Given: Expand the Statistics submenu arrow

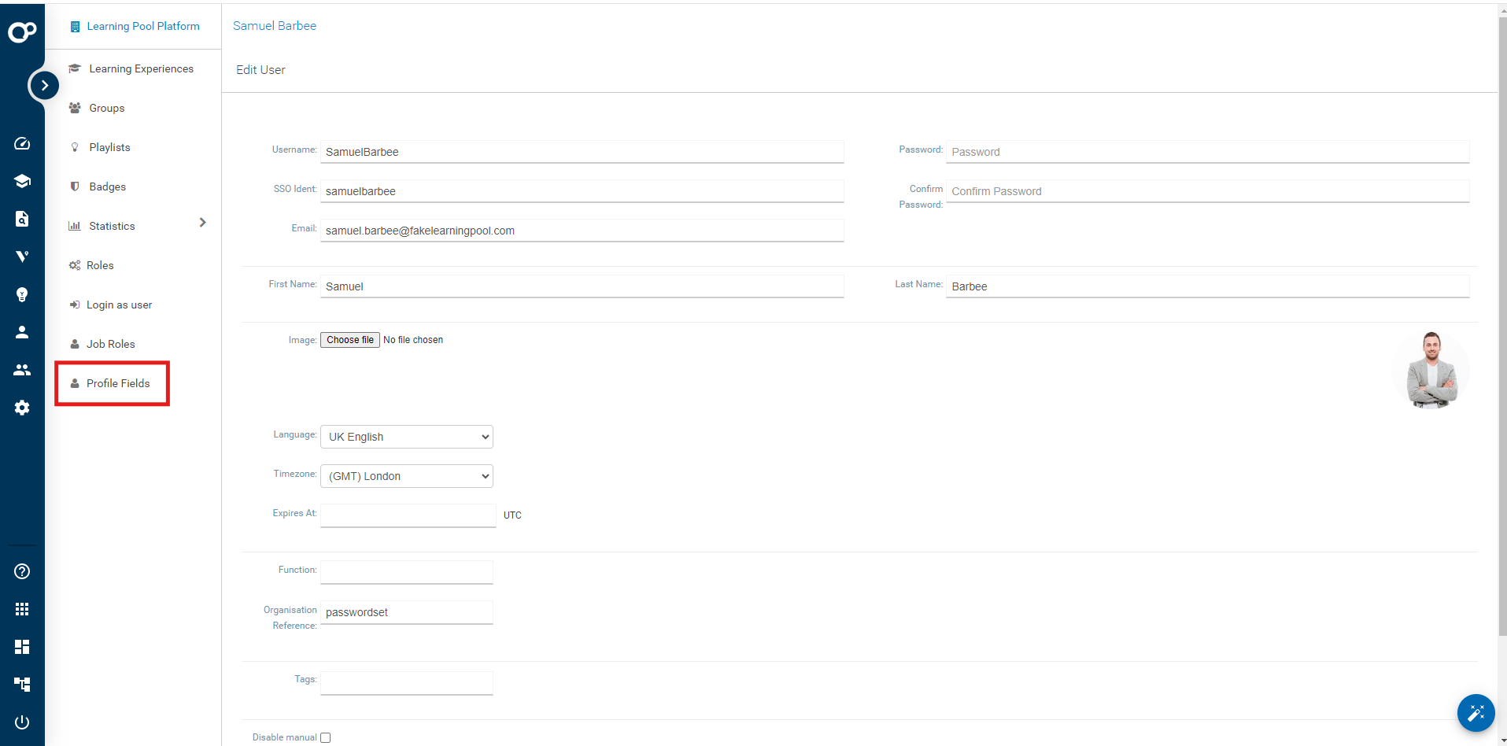Looking at the screenshot, I should [202, 223].
